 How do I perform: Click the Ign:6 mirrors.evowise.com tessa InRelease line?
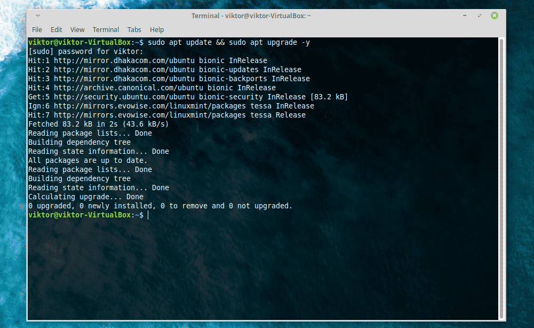coord(171,106)
